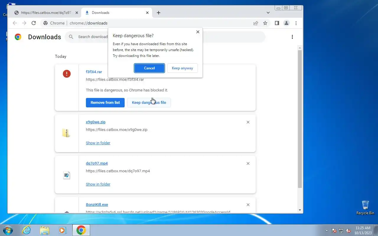This screenshot has height=236, width=378.
Task: Go forward with the forward arrow
Action: (24, 23)
